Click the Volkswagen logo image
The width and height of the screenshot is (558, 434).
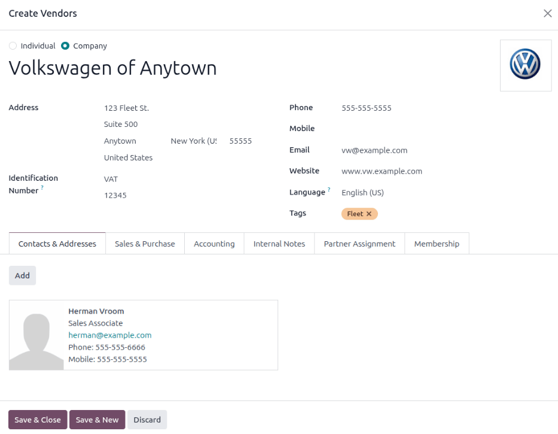(525, 65)
